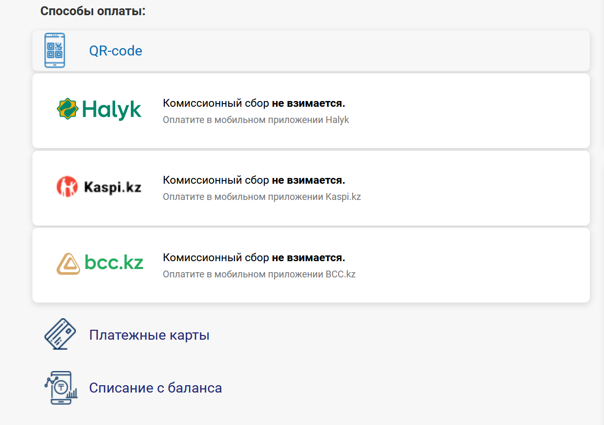
Task: Click the balance debit phone icon
Action: pos(61,388)
